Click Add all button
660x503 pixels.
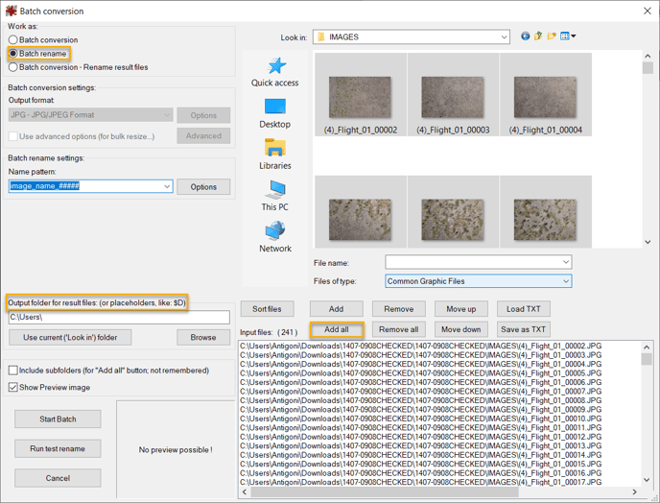tap(337, 329)
